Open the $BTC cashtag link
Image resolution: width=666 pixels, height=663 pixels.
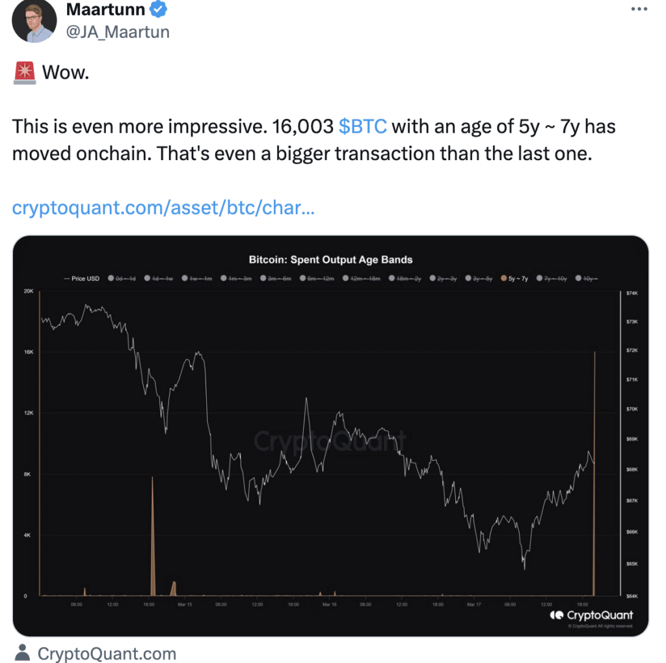click(x=363, y=126)
